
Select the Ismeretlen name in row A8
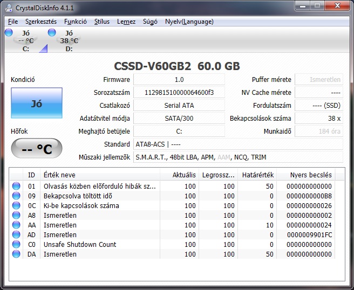[60, 216]
